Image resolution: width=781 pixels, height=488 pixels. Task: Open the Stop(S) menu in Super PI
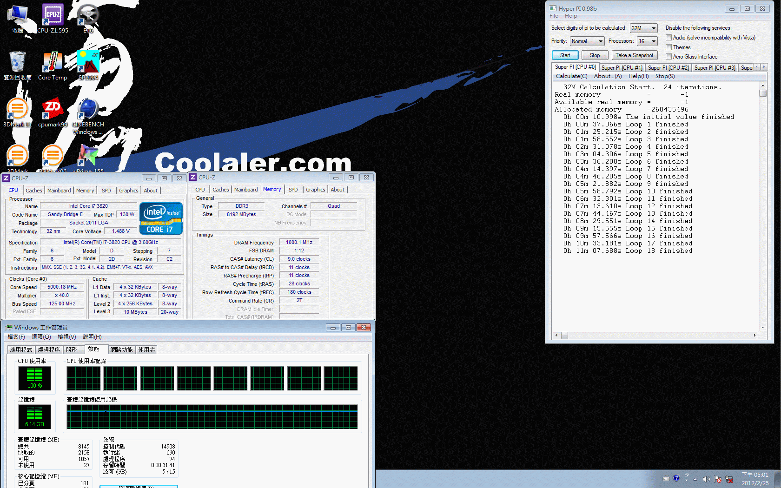tap(665, 76)
